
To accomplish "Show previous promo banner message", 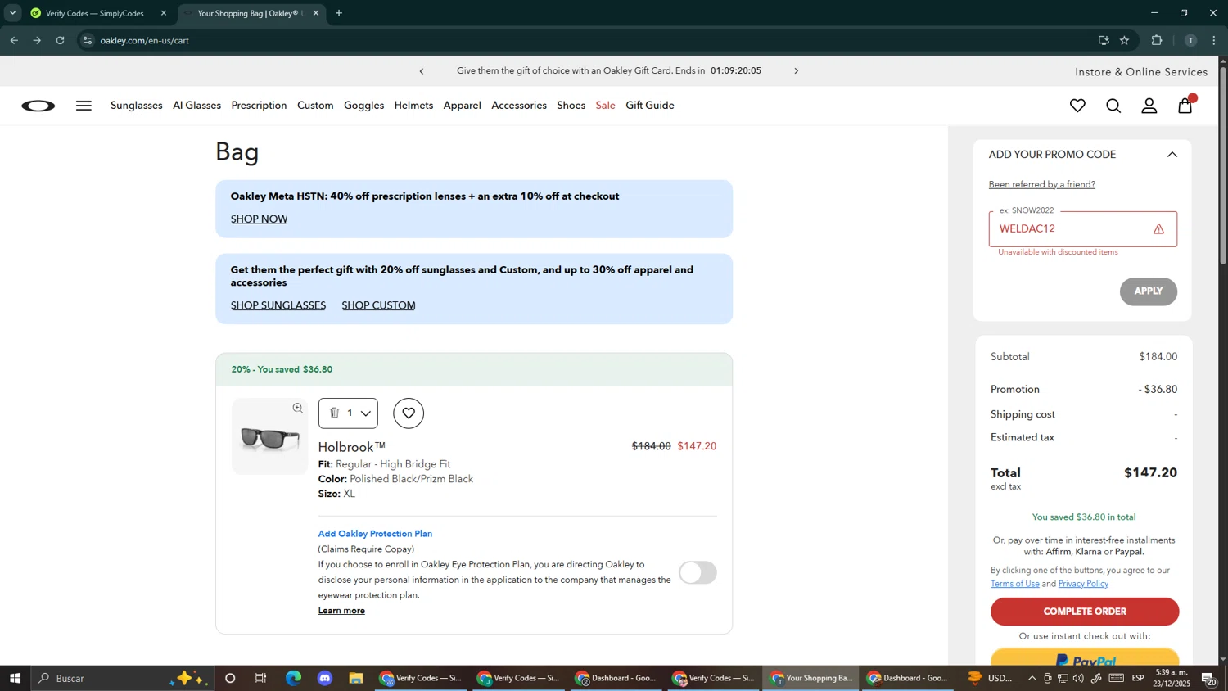I will (422, 71).
